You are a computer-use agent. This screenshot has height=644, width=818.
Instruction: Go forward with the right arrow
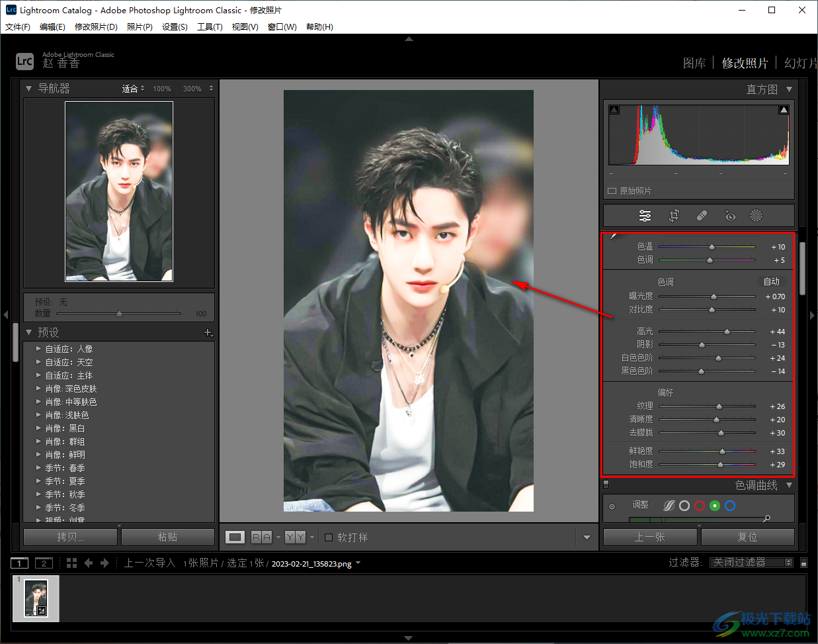(104, 563)
